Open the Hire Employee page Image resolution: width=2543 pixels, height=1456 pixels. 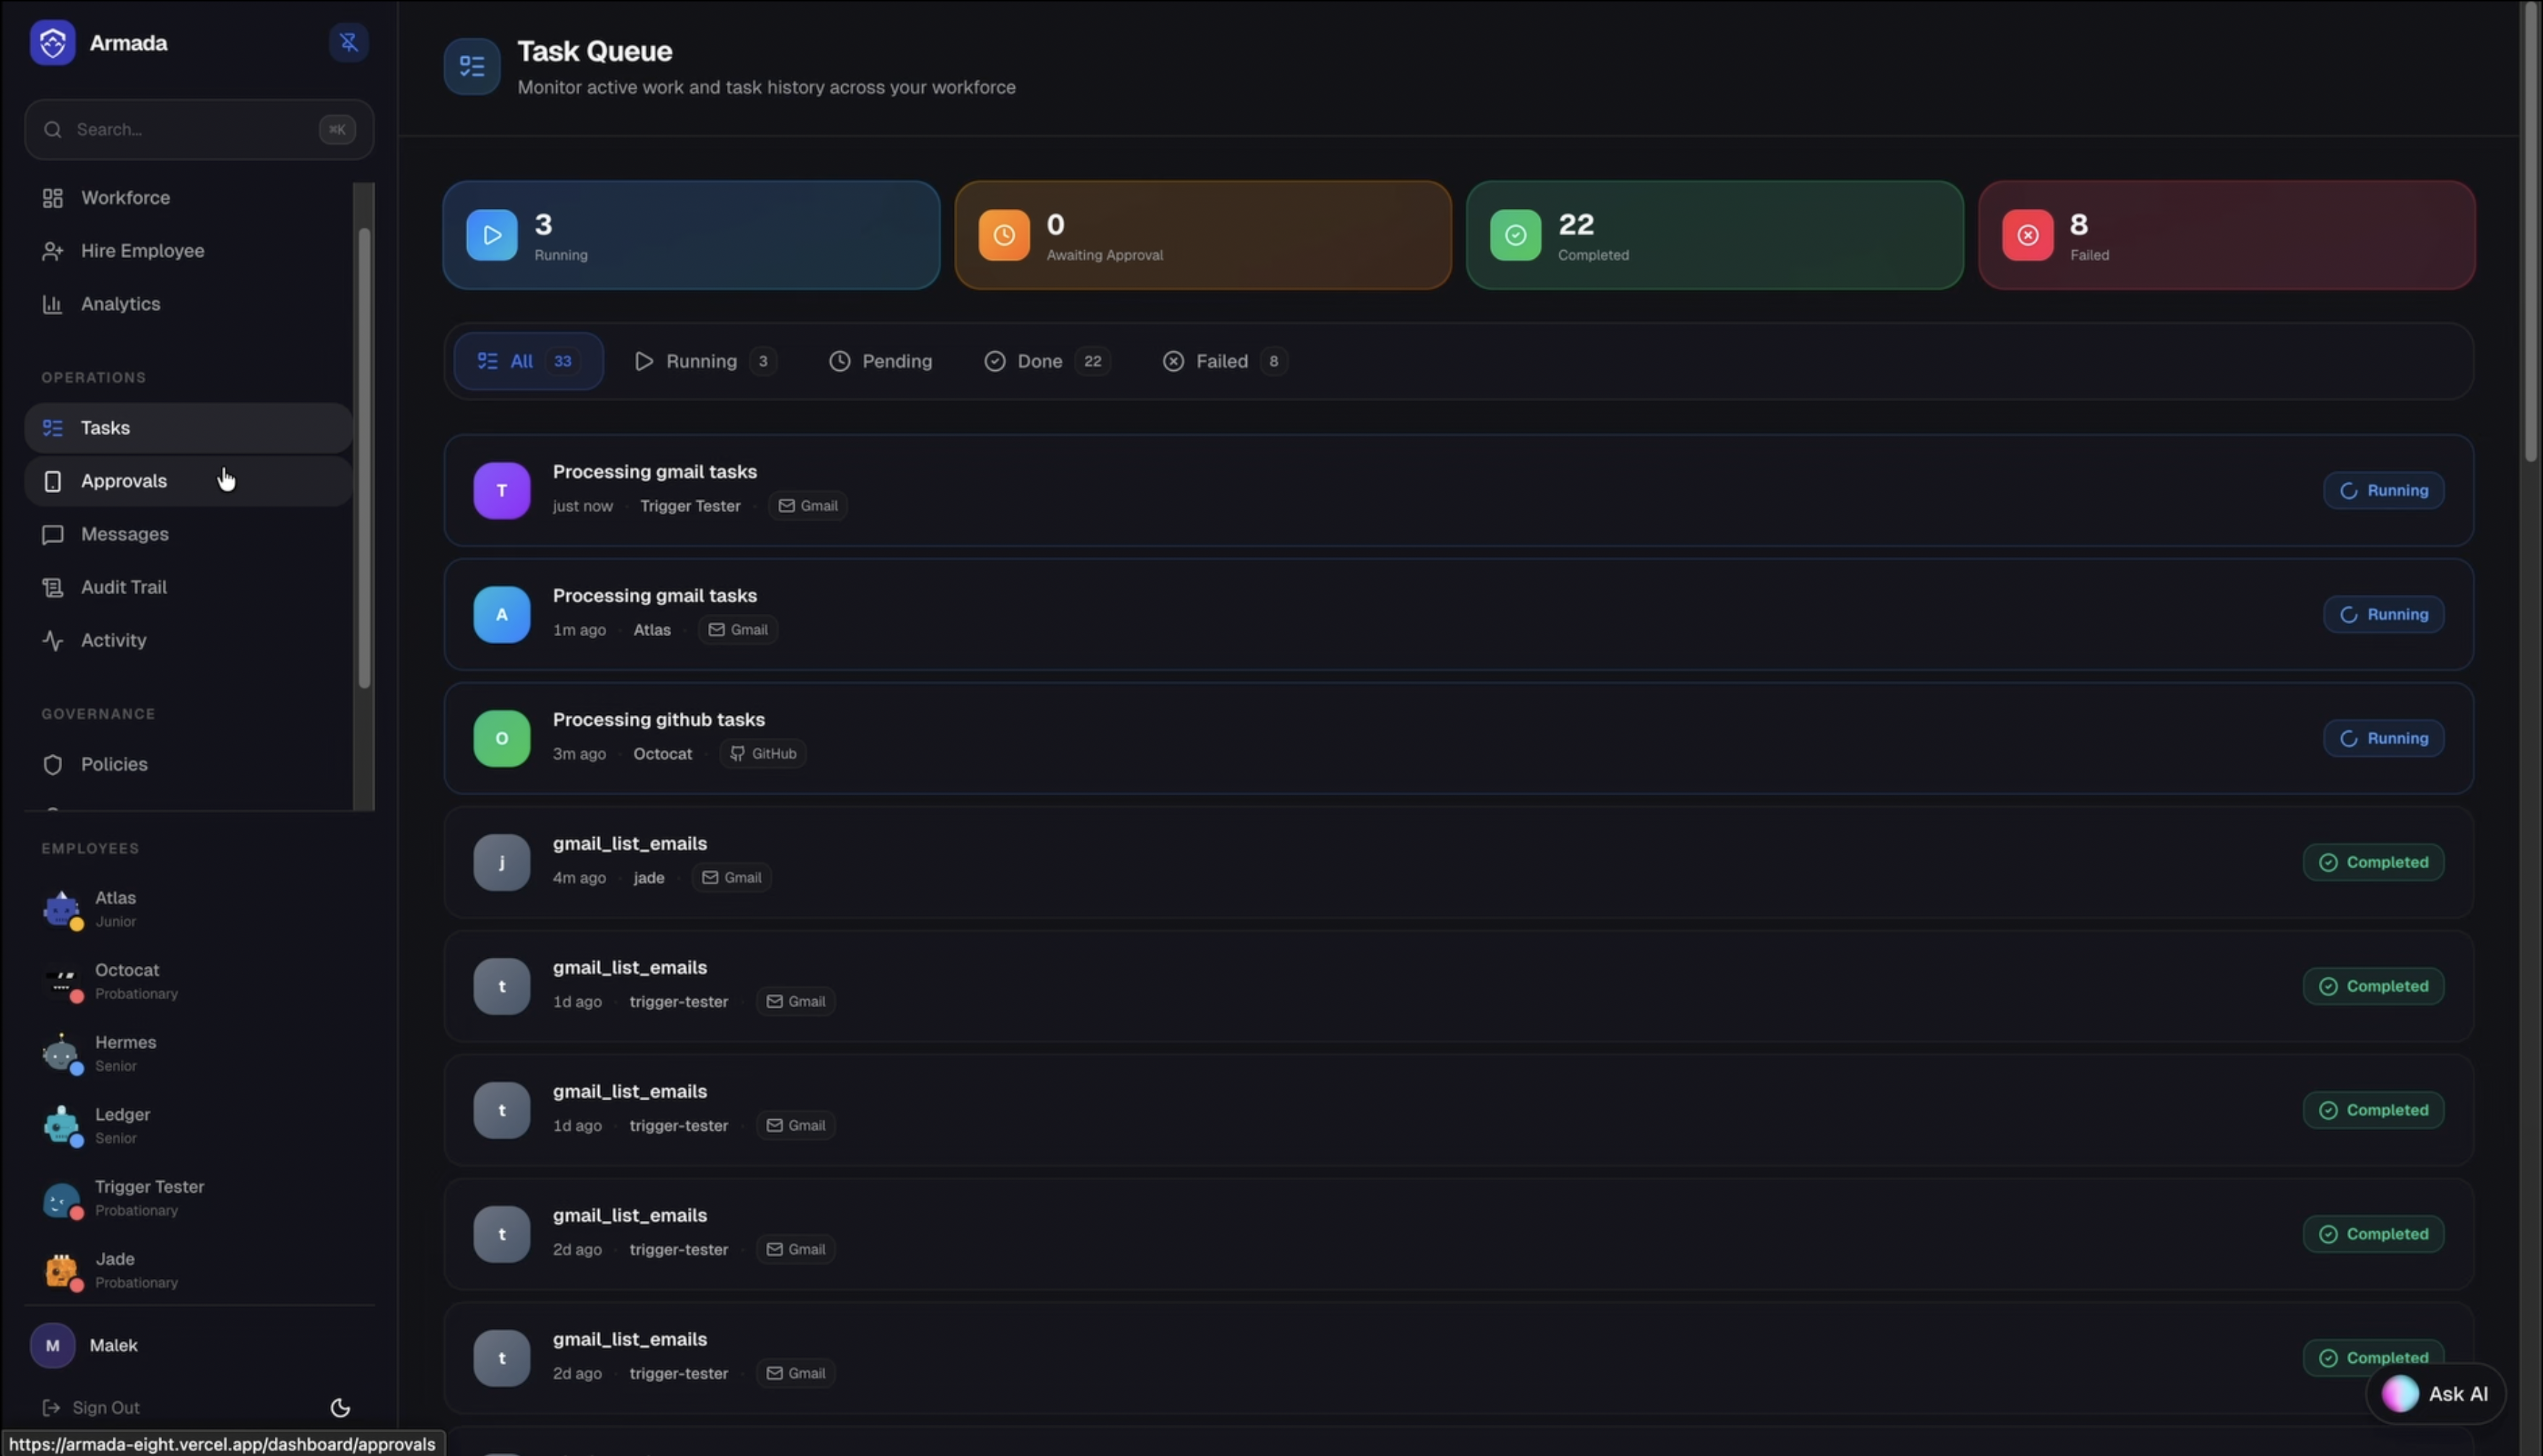tap(142, 251)
